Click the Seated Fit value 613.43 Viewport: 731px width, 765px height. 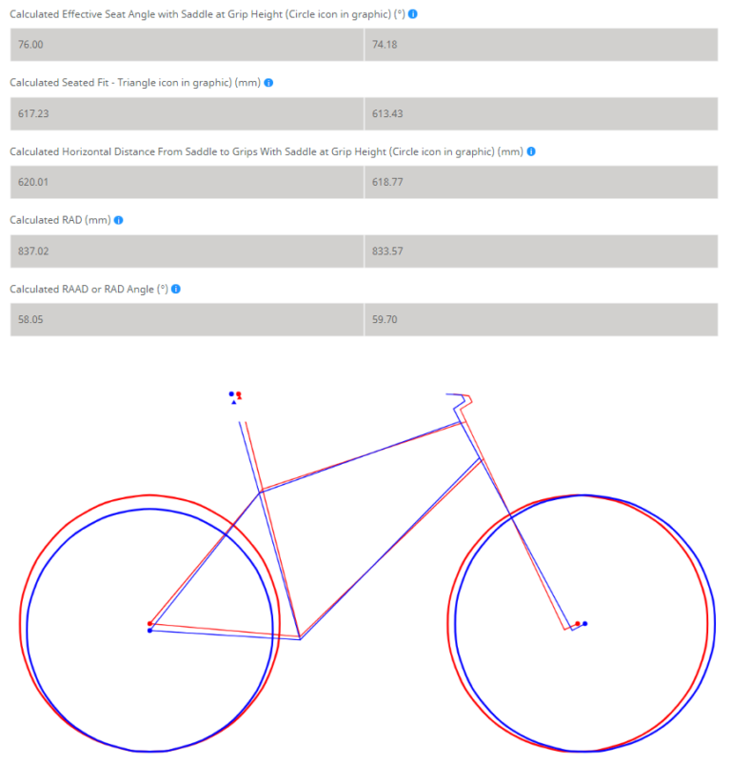tap(539, 111)
